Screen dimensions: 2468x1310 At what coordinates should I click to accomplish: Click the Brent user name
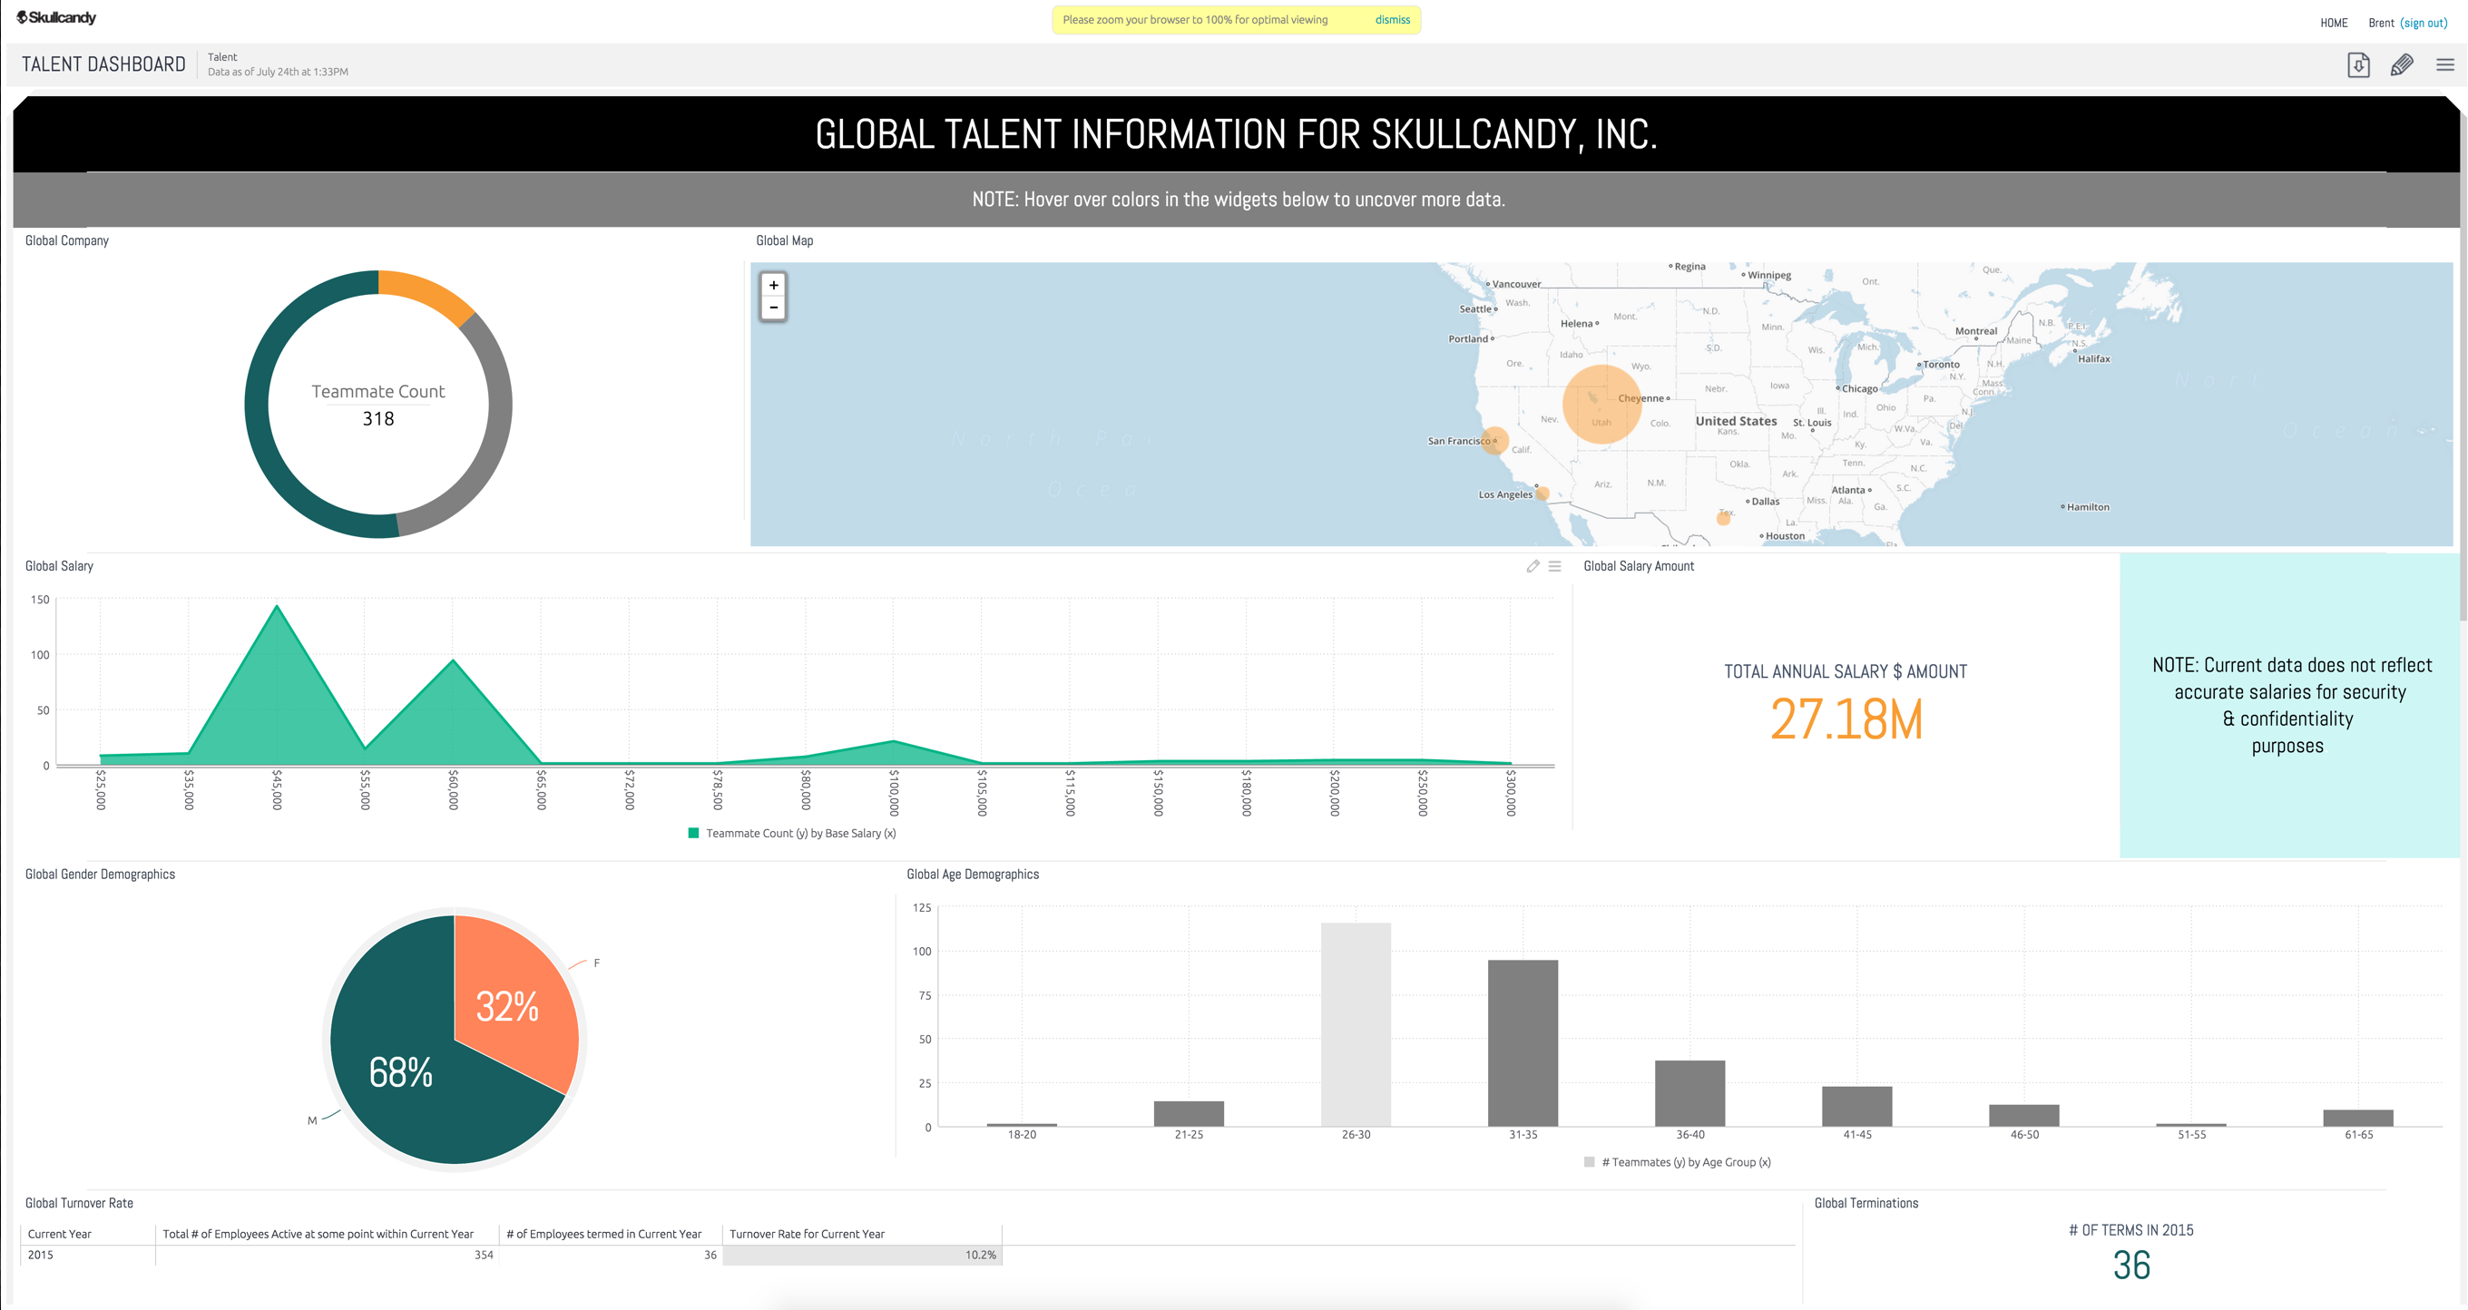click(x=2380, y=23)
